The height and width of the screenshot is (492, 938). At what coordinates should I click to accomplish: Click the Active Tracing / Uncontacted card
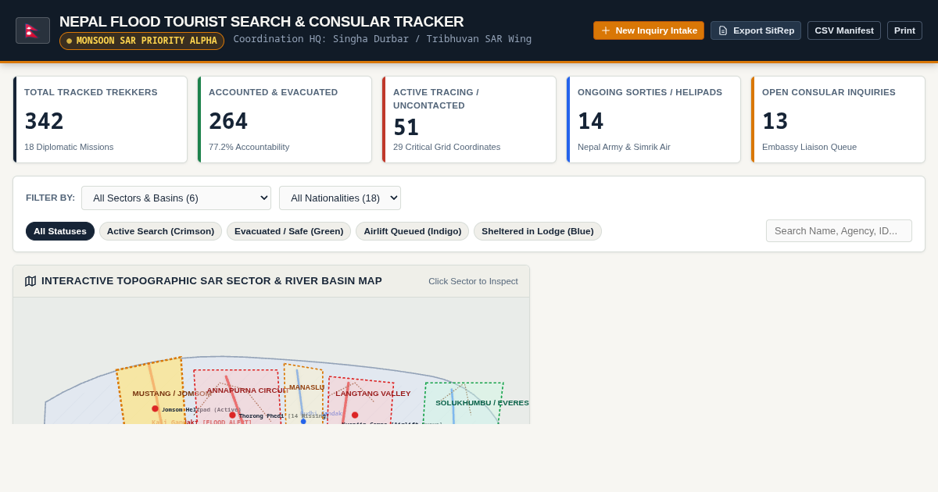(x=469, y=119)
